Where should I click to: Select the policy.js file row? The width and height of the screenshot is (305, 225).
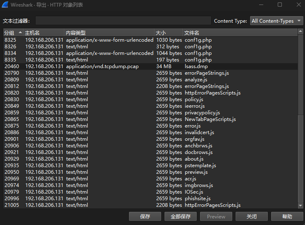[x=150, y=99]
